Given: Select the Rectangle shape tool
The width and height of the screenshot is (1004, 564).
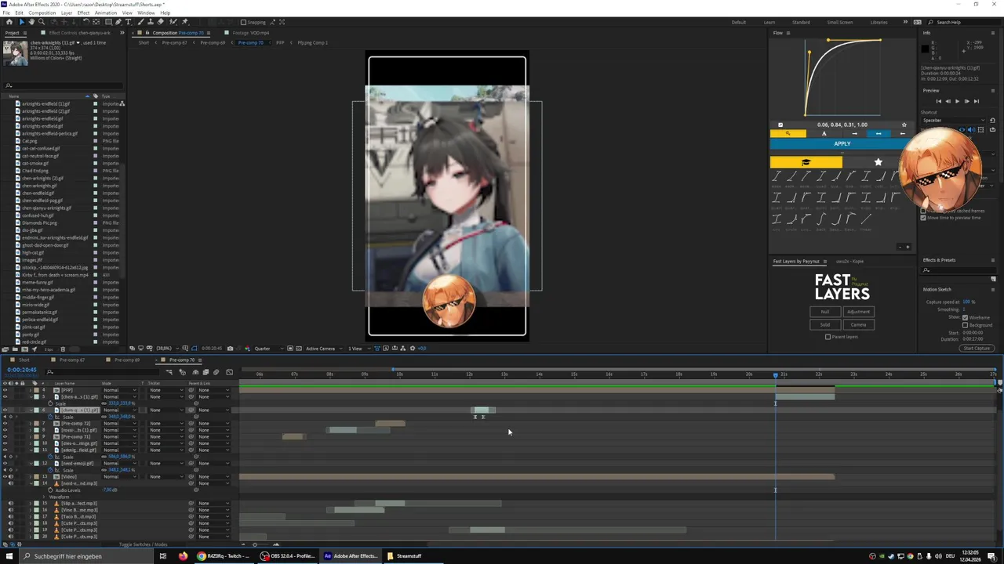Looking at the screenshot, I should coord(108,22).
